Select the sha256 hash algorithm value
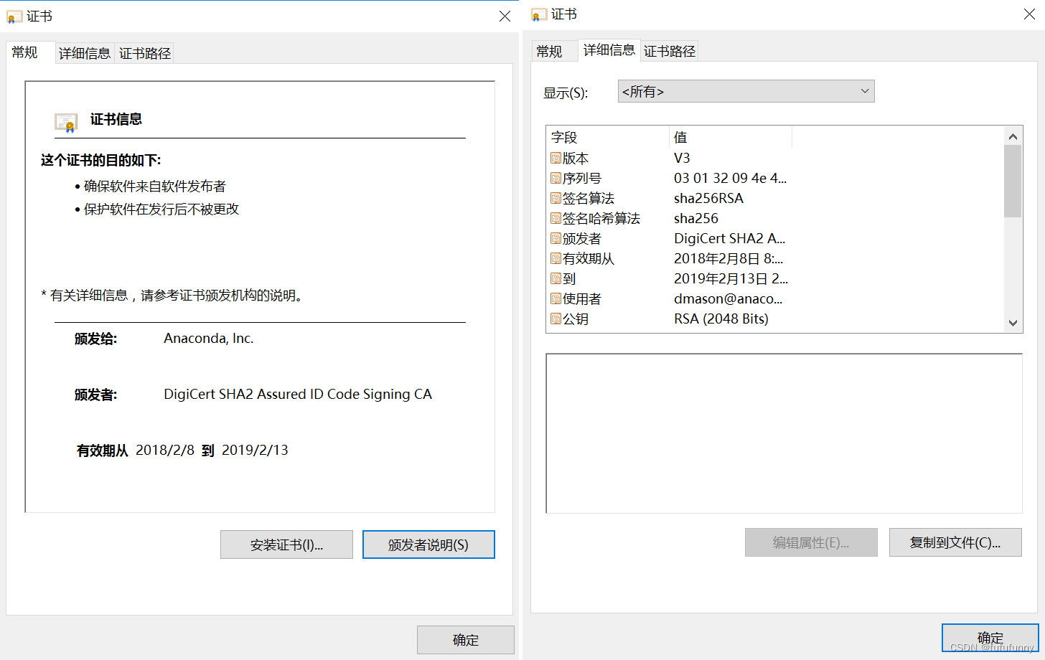1045x660 pixels. 695,218
